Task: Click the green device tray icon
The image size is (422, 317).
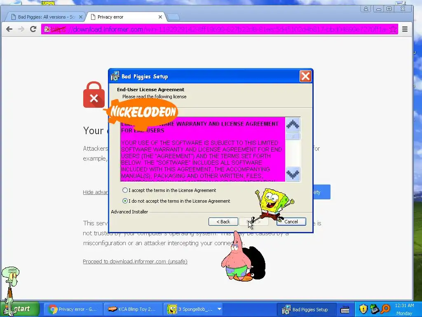Action: pyautogui.click(x=375, y=309)
